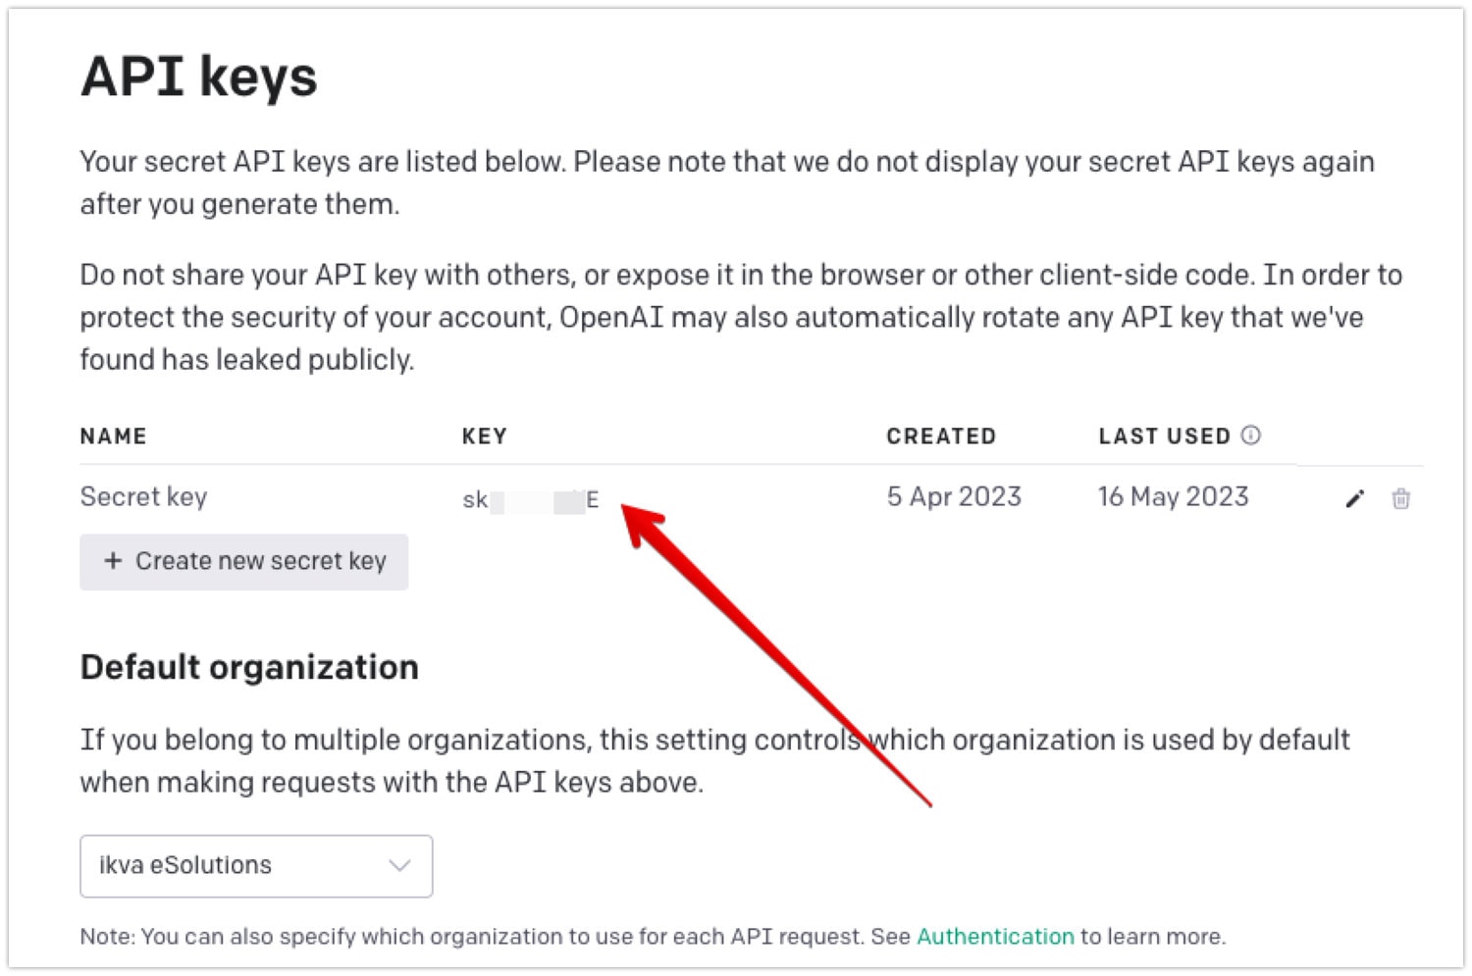This screenshot has height=976, width=1472.
Task: Click the info icon beside LAST USED
Action: [x=1250, y=436]
